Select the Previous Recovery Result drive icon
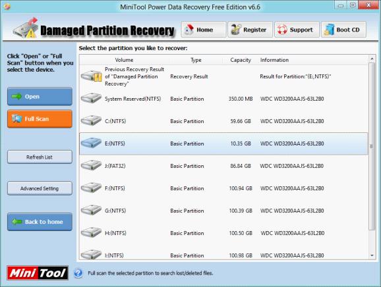Image resolution: width=381 pixels, height=287 pixels. pyautogui.click(x=91, y=76)
